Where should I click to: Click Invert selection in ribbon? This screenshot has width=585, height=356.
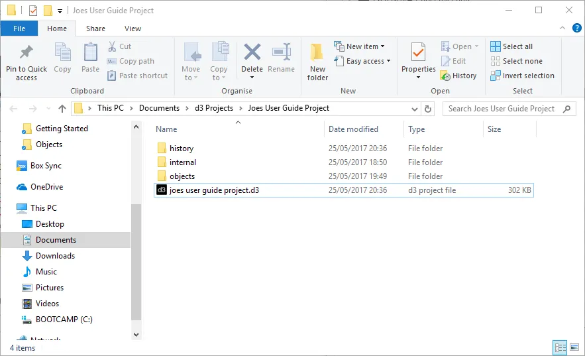pyautogui.click(x=522, y=76)
